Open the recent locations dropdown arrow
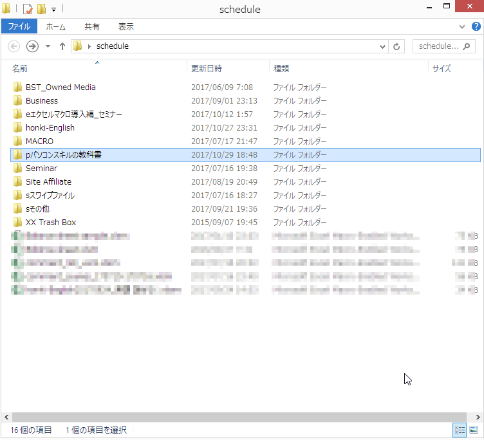Screen dimensions: 484x440 coord(48,46)
